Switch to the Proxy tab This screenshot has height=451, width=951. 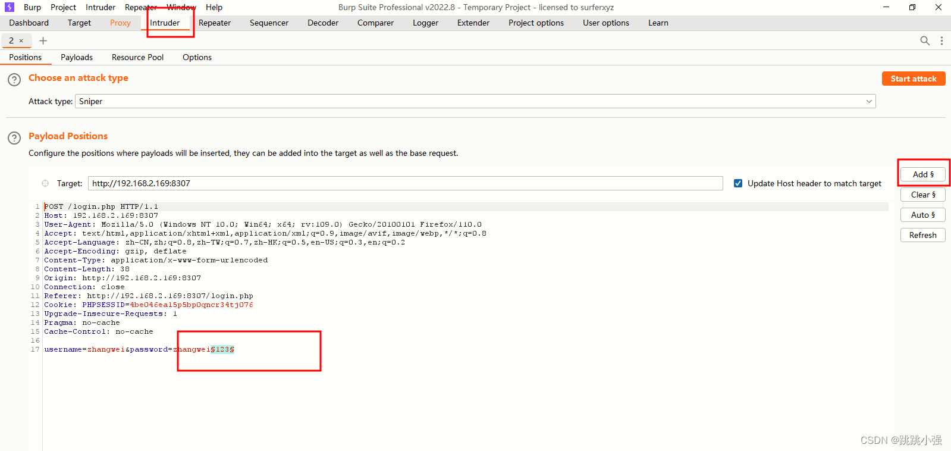pyautogui.click(x=120, y=23)
